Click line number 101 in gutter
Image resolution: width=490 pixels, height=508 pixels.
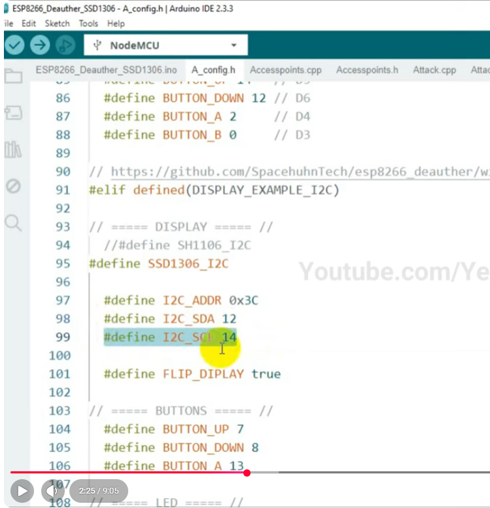[x=60, y=374]
